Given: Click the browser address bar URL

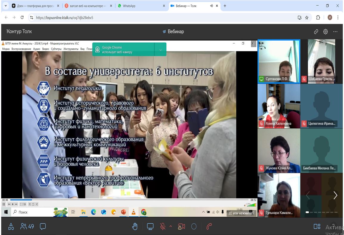Looking at the screenshot, I should pos(64,18).
